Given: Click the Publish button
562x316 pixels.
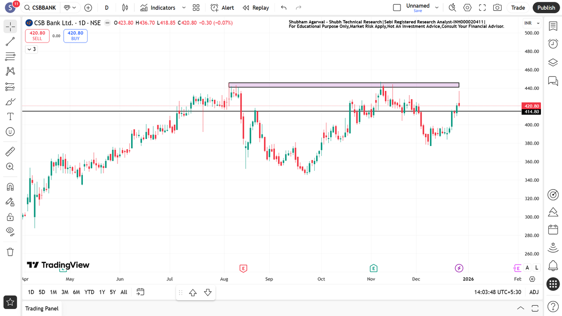Looking at the screenshot, I should pyautogui.click(x=546, y=7).
